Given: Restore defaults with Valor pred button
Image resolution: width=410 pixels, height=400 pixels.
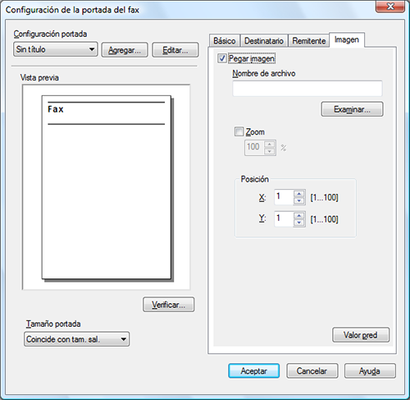Looking at the screenshot, I should click(x=361, y=335).
